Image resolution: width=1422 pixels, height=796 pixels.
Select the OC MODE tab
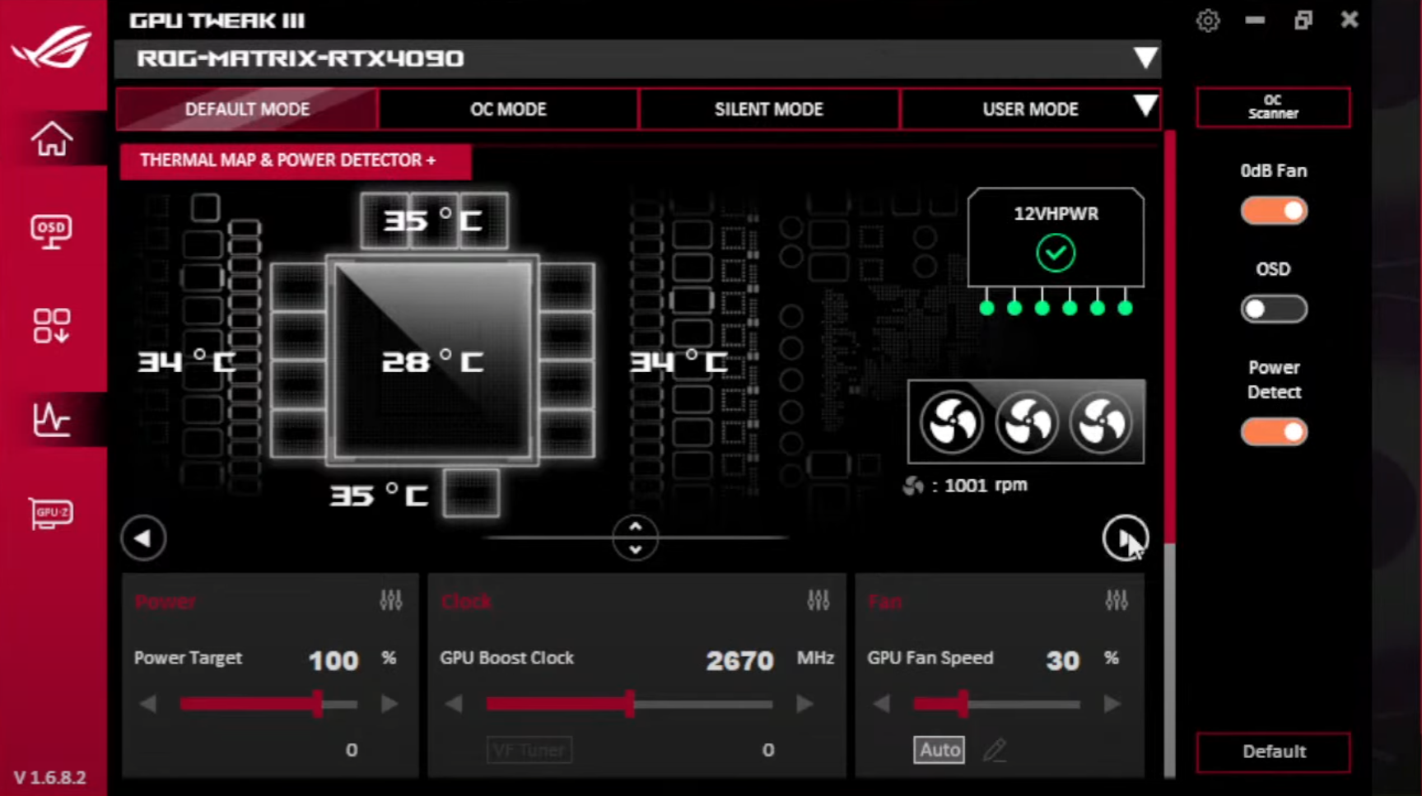pyautogui.click(x=508, y=109)
